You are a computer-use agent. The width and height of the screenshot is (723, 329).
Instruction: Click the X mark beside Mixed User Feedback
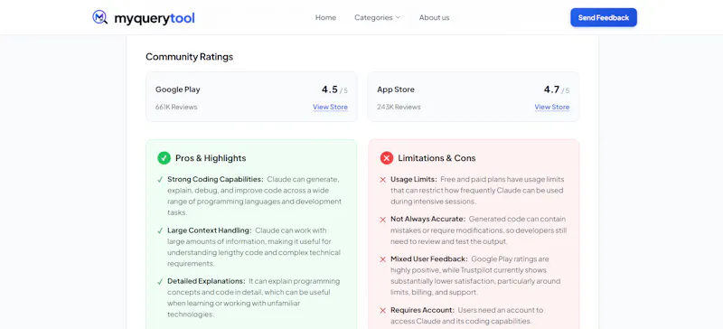tap(382, 259)
